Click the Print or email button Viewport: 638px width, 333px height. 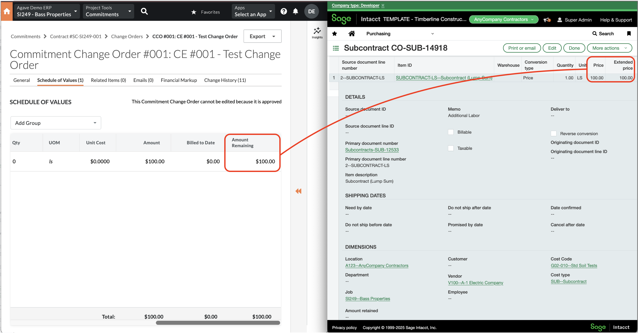click(x=522, y=48)
